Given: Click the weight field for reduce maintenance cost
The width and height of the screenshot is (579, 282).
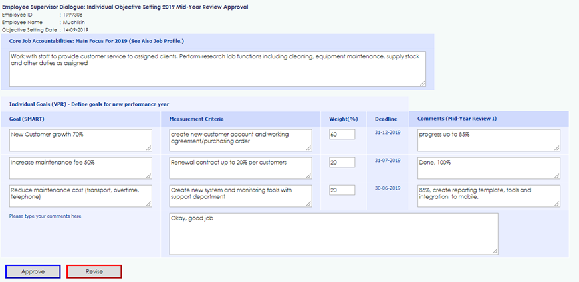Looking at the screenshot, I should (342, 190).
